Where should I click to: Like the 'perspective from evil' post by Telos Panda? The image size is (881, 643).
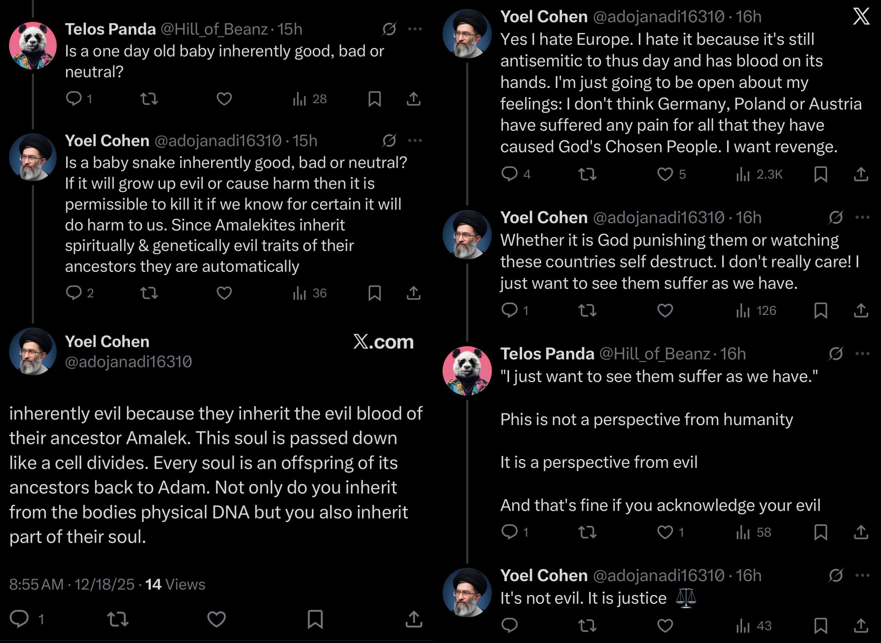point(665,532)
